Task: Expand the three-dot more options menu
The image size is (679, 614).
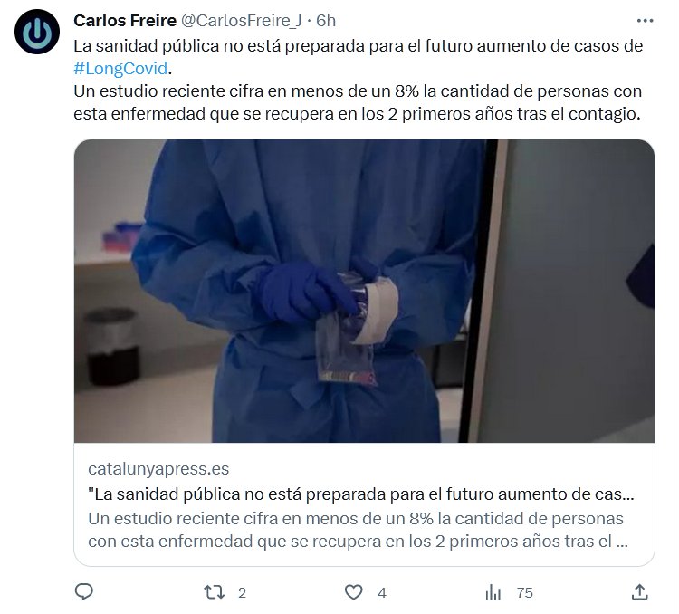Action: pyautogui.click(x=645, y=20)
